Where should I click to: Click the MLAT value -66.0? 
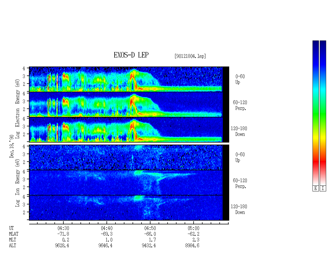pyautogui.click(x=150, y=234)
